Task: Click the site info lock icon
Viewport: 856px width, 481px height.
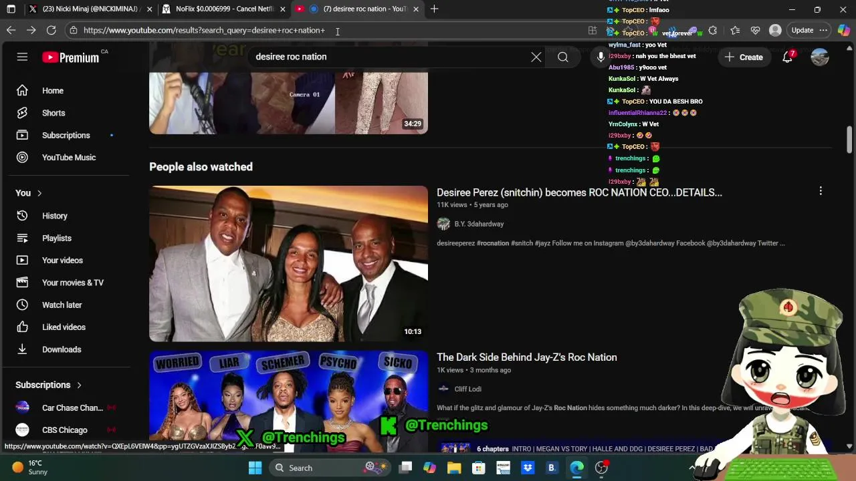Action: [x=73, y=30]
